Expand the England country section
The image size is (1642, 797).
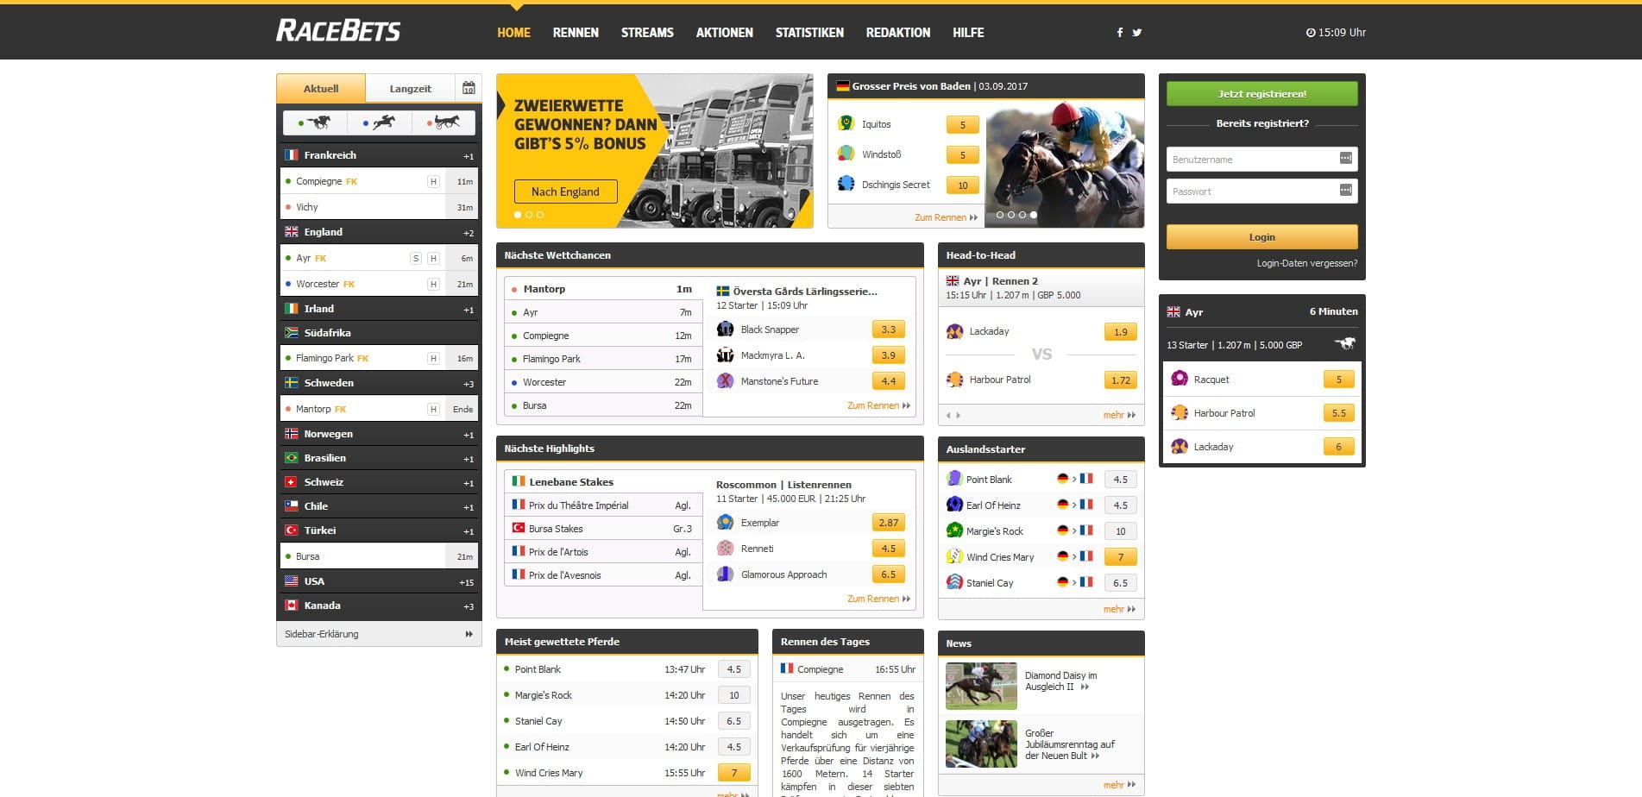click(379, 232)
